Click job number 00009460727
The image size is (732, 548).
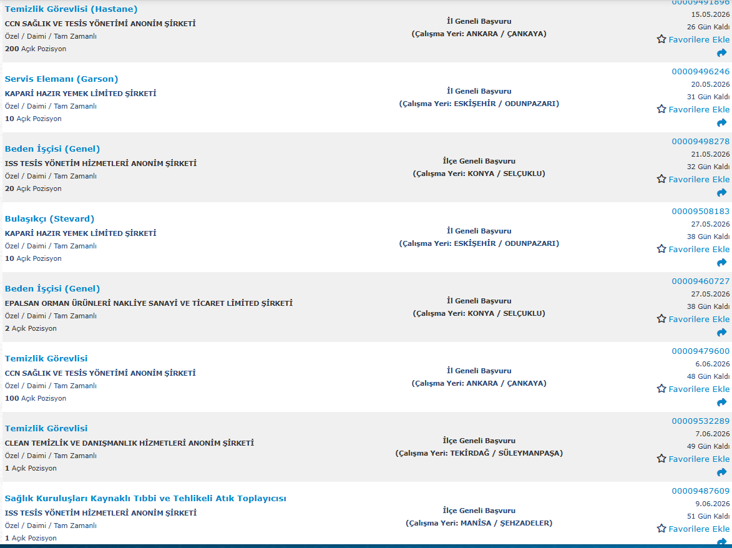(700, 281)
